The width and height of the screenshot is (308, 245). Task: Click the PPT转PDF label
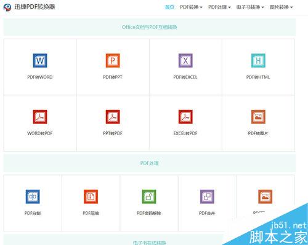click(x=113, y=133)
